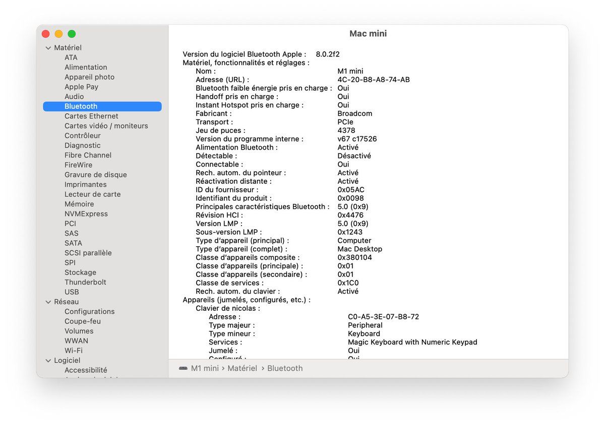
Task: Show Wi-Fi network information
Action: click(73, 350)
